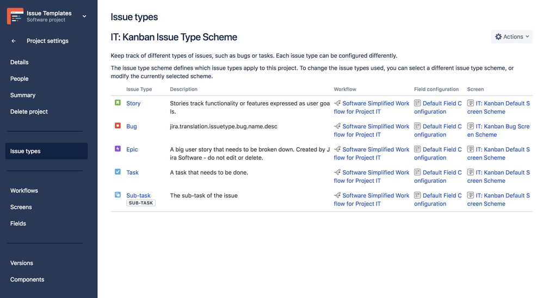
Task: Click 'jira.translation.issuetype.bug.name.desc' description text
Action: 224,127
